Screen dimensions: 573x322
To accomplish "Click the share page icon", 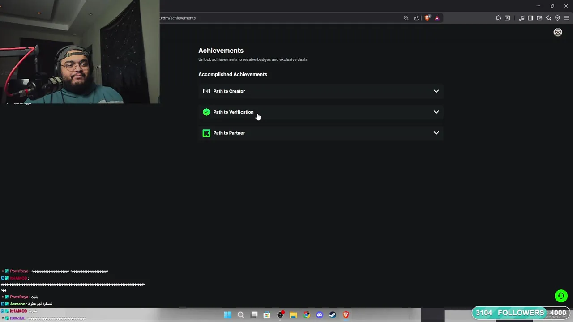I will click(x=416, y=18).
